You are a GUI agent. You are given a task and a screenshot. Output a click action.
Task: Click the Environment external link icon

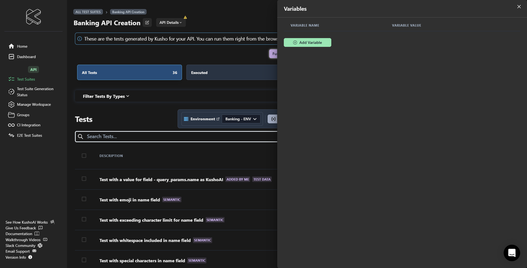click(218, 119)
